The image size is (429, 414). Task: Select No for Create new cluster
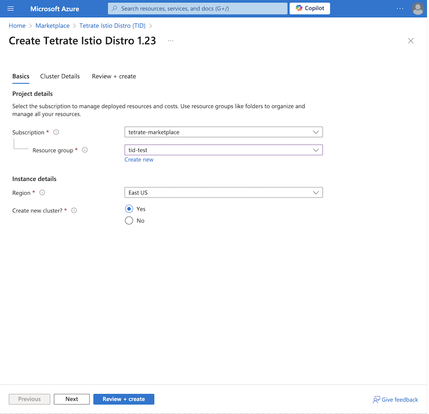point(129,220)
